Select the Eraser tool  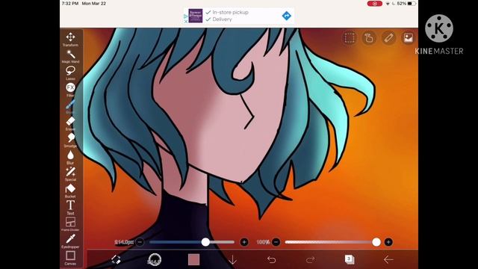click(70, 123)
